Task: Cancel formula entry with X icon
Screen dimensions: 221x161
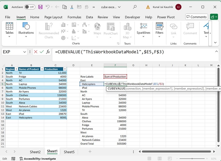Action: [36, 52]
